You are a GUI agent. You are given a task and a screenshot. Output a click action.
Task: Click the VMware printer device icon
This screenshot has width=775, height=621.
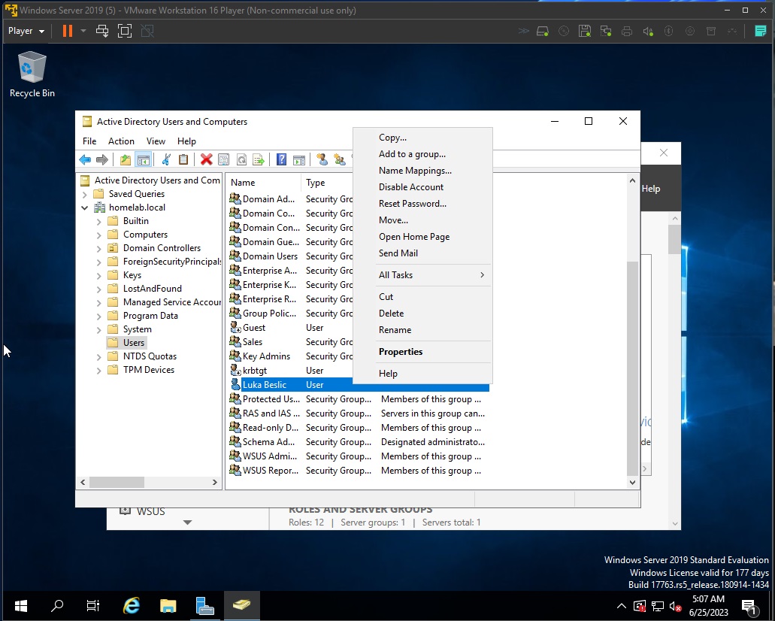point(627,31)
